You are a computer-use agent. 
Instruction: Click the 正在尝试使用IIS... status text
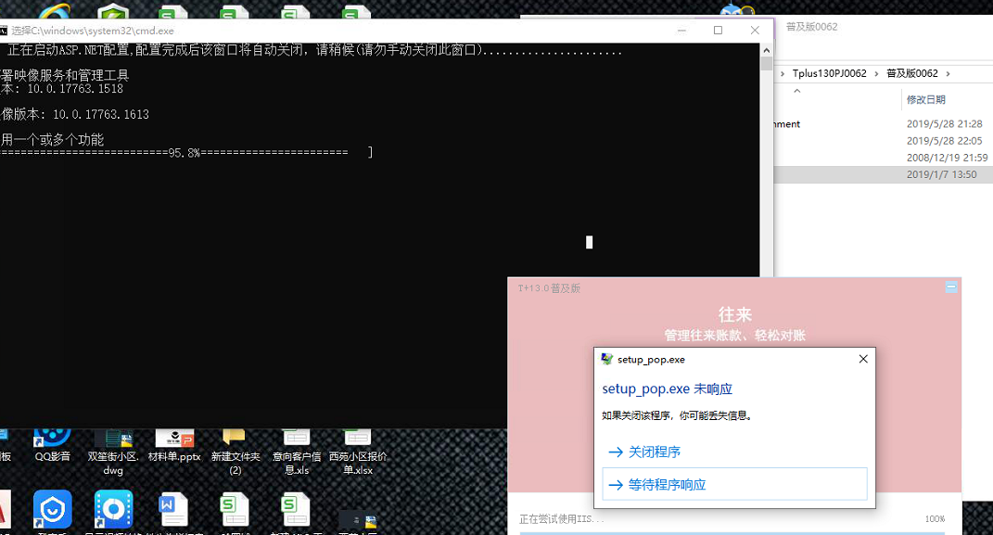point(561,519)
